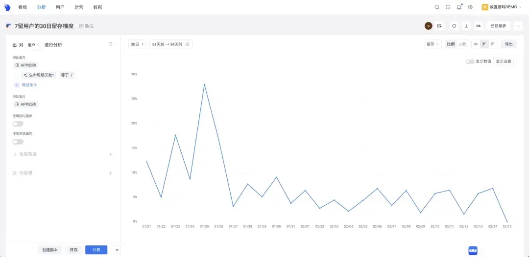529x257 pixels.
Task: Select the rightmost chart view icon
Action: click(x=493, y=44)
